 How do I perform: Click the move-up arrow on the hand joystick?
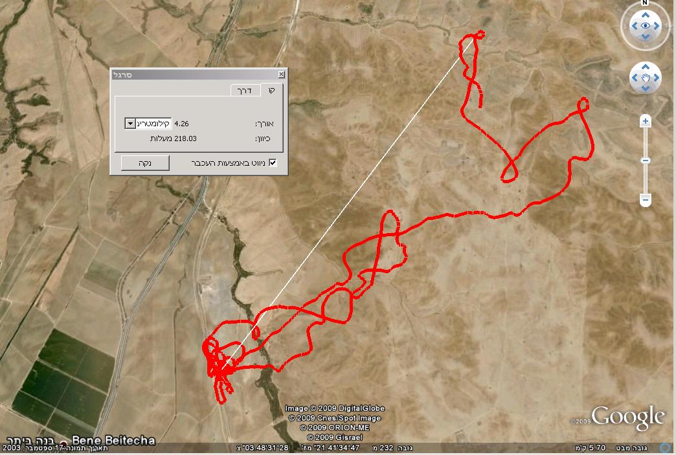pos(646,67)
